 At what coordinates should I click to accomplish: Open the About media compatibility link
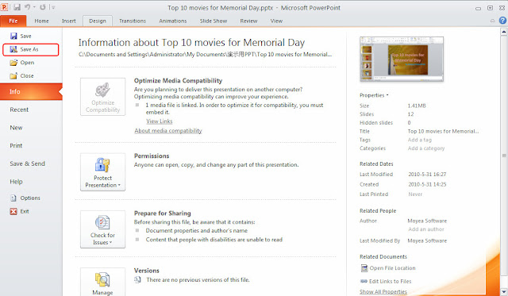168,130
